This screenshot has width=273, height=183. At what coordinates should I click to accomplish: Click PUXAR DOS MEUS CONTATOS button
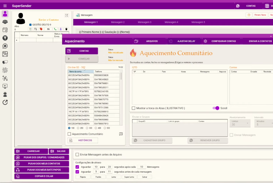tap(42, 164)
